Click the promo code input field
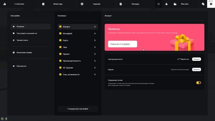 coord(123,44)
